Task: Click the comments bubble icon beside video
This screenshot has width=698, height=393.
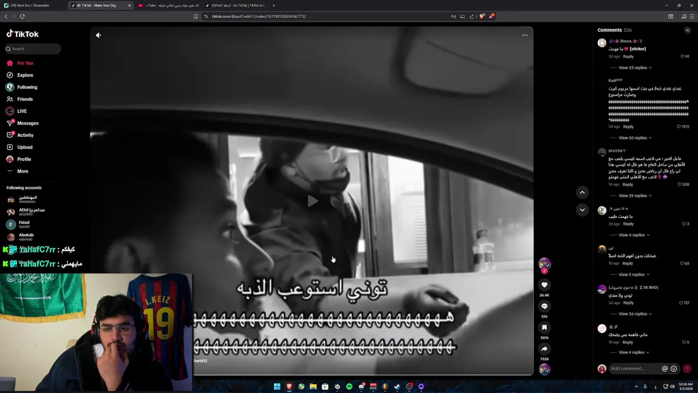Action: point(544,306)
